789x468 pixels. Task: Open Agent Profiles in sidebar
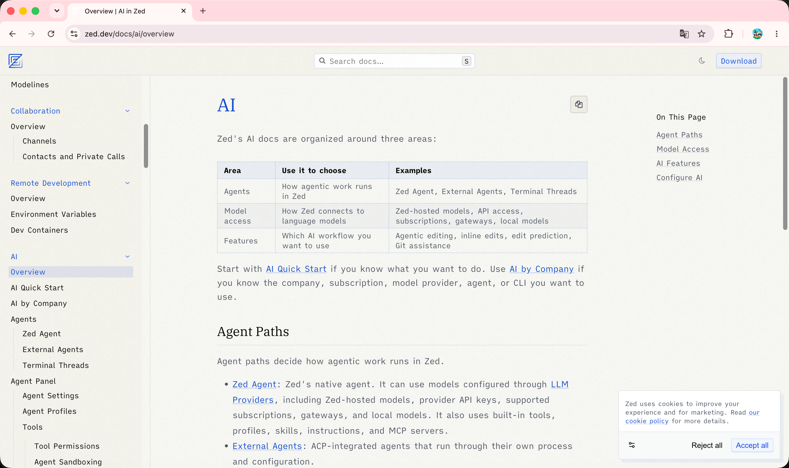[49, 411]
